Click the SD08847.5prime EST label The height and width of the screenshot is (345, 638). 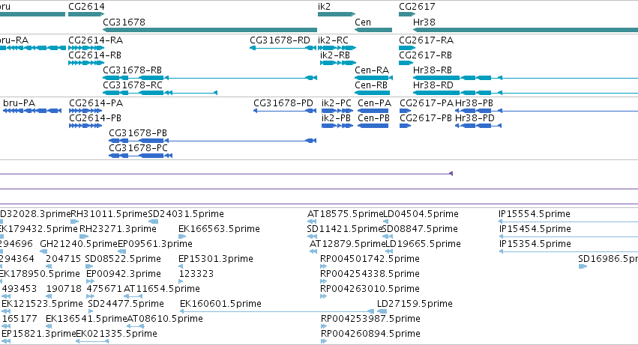coord(420,229)
